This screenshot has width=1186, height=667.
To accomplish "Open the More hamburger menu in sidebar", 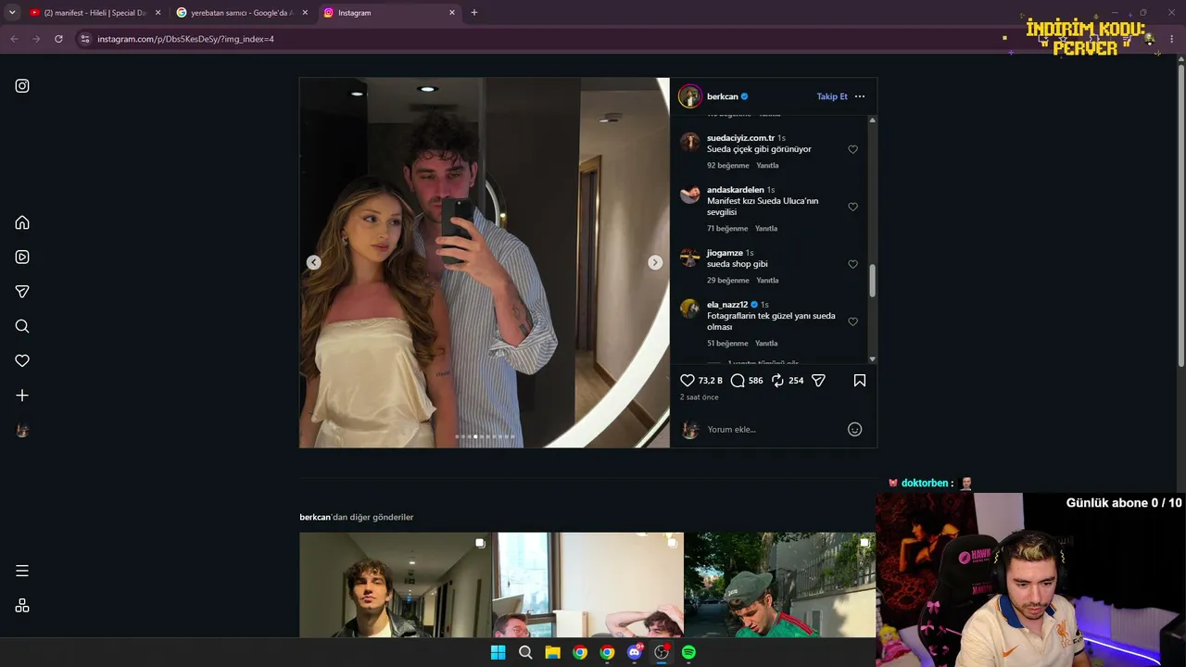I will (x=22, y=571).
